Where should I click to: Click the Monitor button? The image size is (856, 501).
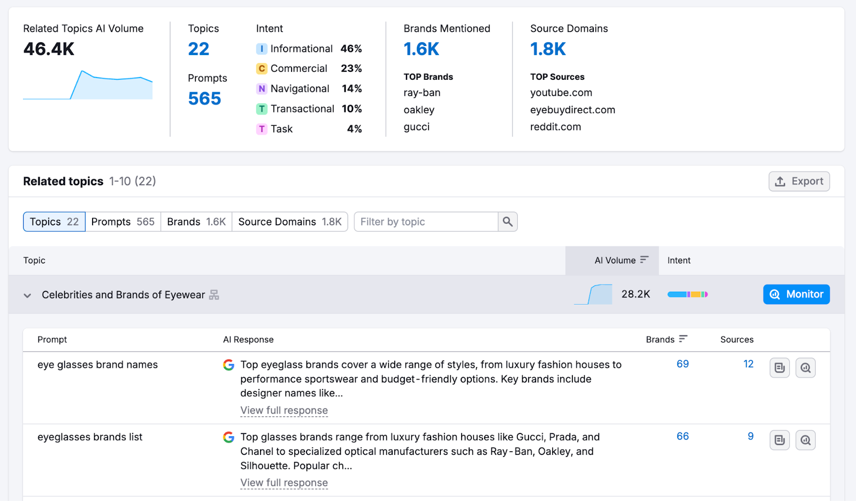(796, 294)
